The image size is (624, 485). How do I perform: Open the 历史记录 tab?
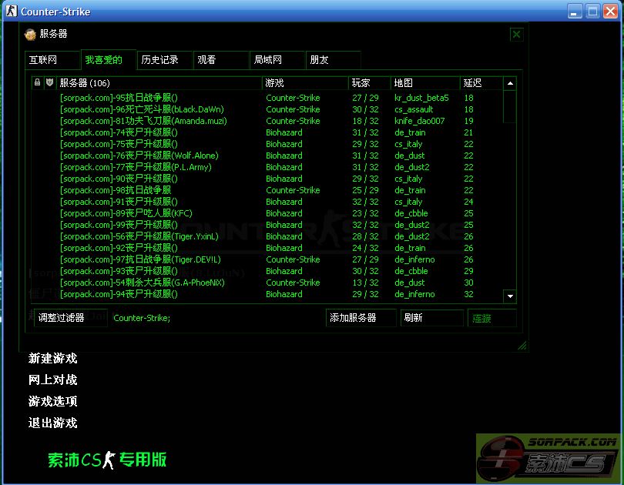pyautogui.click(x=160, y=60)
